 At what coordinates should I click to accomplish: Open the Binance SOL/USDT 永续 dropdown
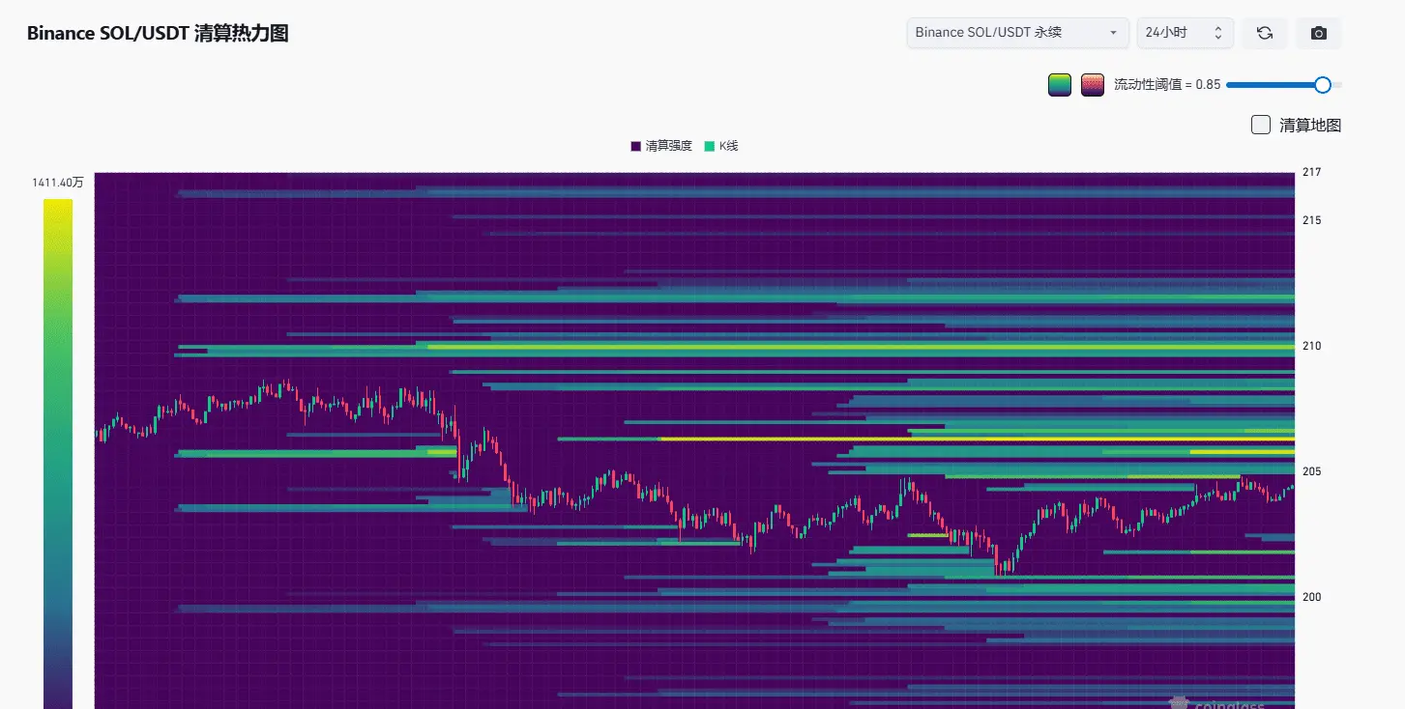(x=1017, y=33)
